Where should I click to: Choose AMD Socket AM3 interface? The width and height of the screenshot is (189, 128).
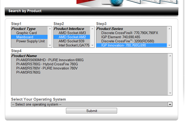(72, 33)
